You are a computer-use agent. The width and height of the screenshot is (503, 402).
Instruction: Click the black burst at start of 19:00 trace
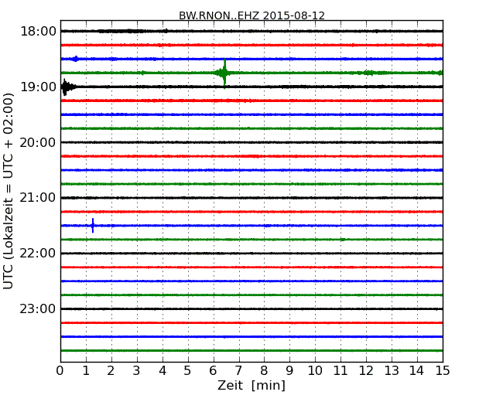click(66, 87)
